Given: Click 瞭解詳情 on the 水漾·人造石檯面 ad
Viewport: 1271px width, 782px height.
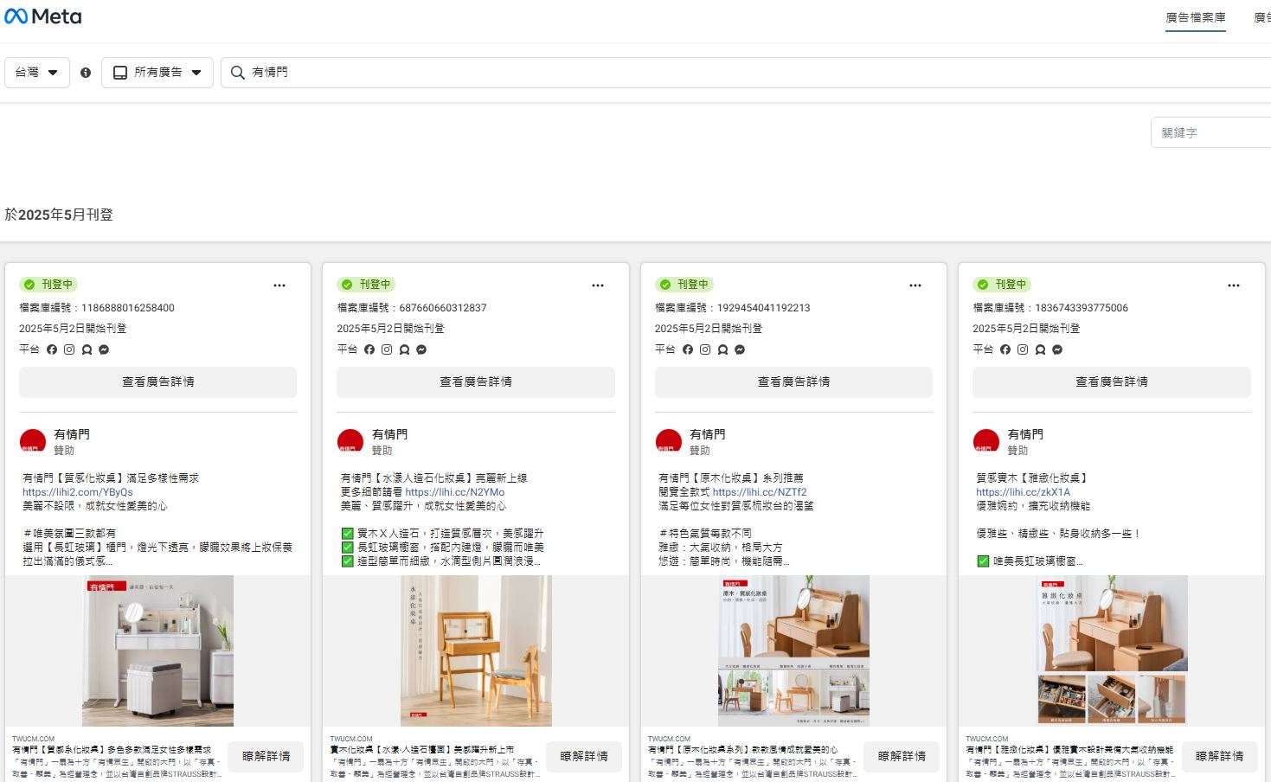Looking at the screenshot, I should coord(584,756).
